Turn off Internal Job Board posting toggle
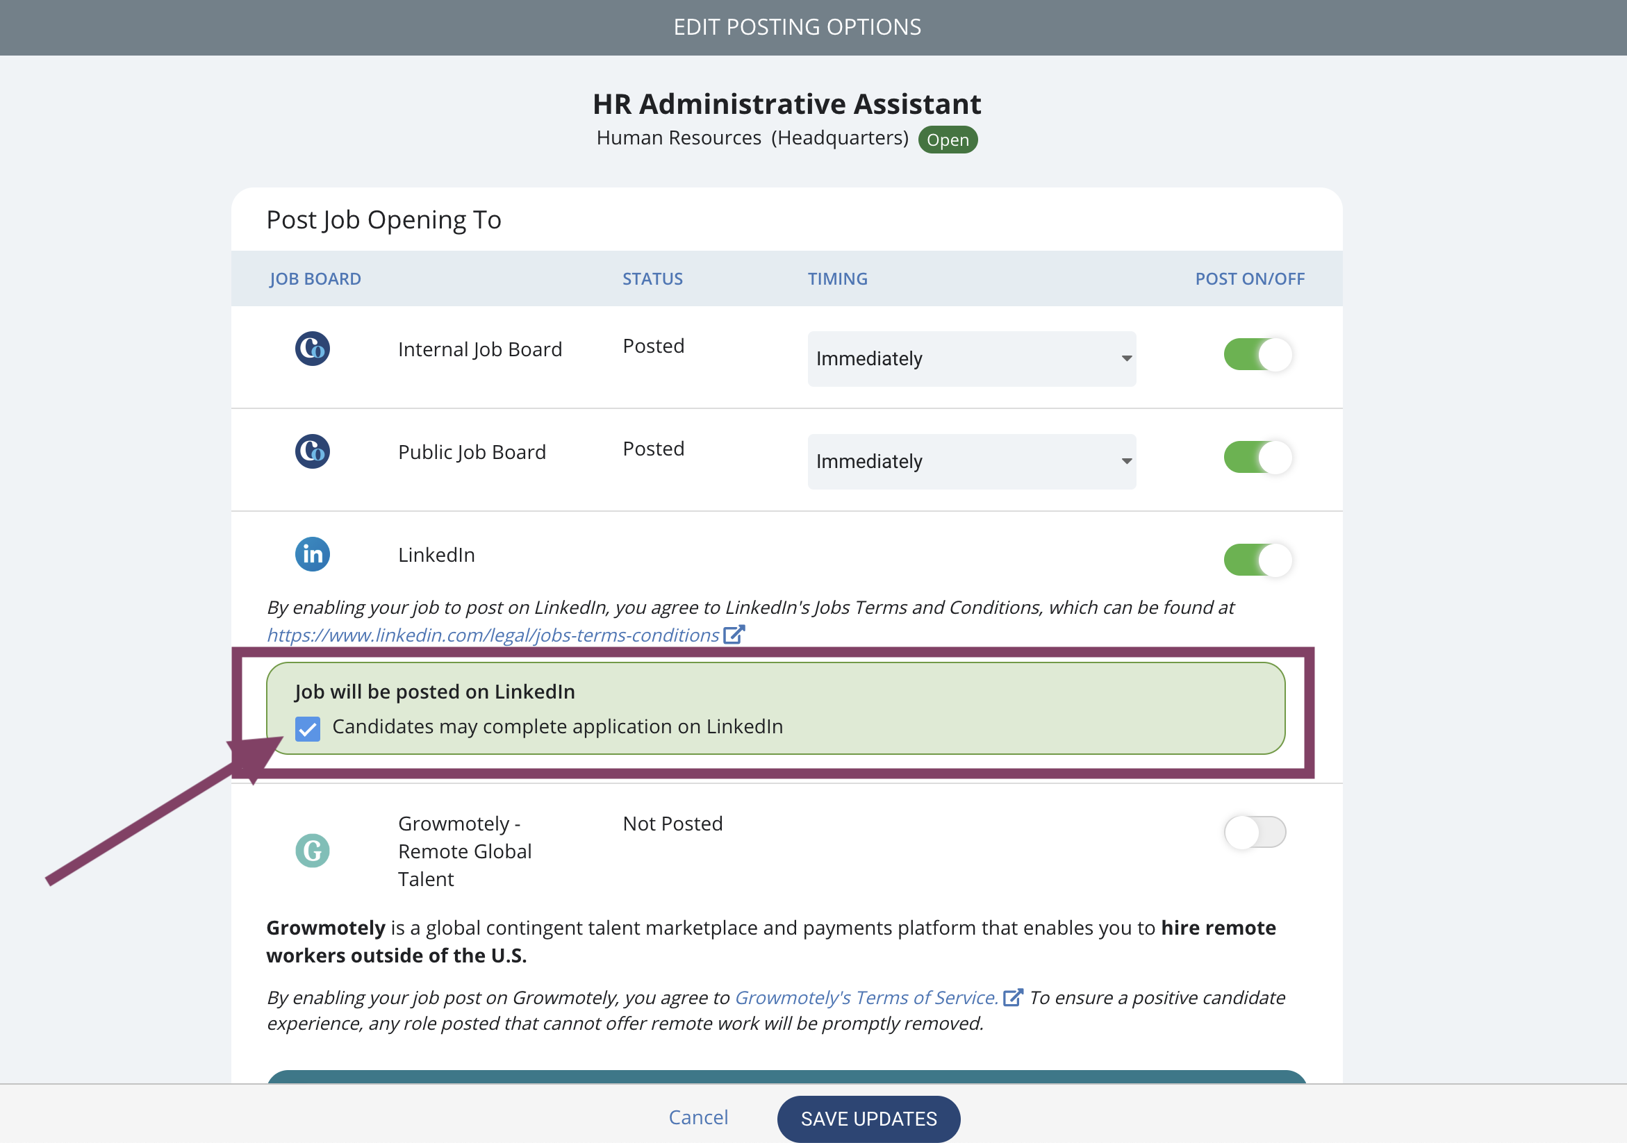1627x1143 pixels. (x=1257, y=354)
